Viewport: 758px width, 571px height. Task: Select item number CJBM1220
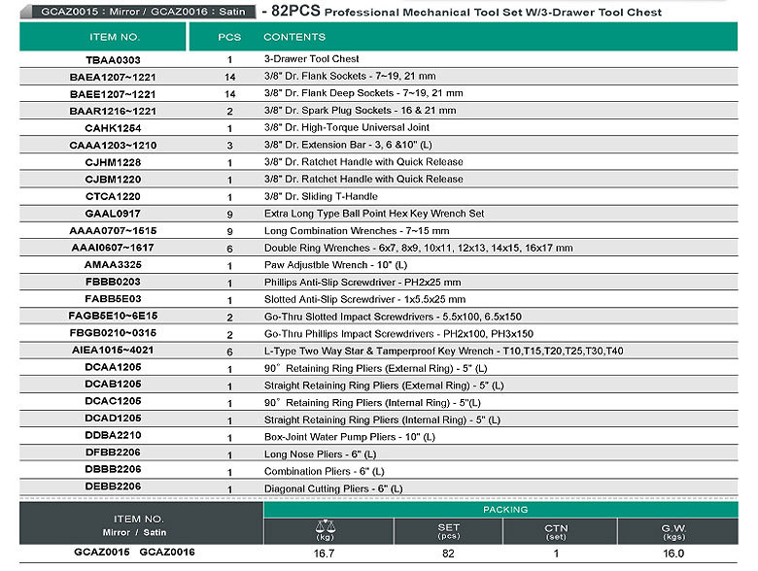[x=113, y=180]
